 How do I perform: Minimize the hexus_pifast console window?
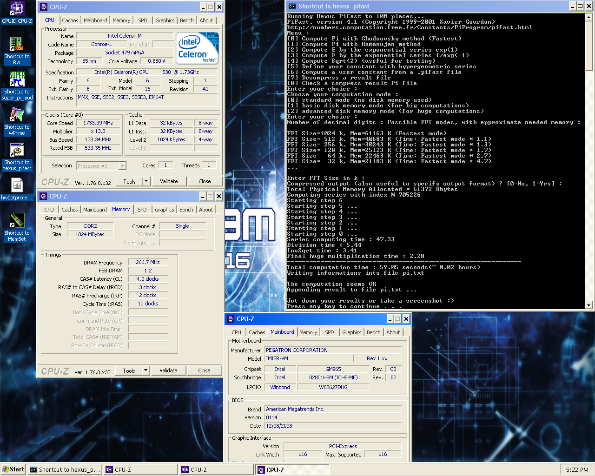[x=573, y=6]
